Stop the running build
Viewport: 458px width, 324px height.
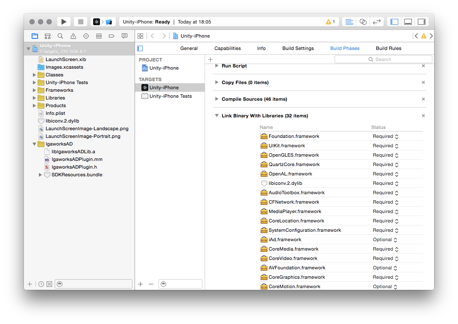pyautogui.click(x=81, y=22)
